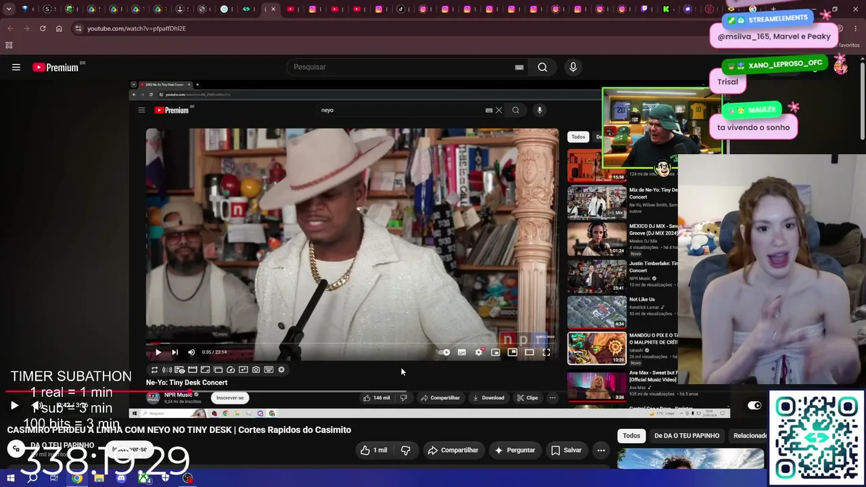Mute the main video volume

point(38,406)
